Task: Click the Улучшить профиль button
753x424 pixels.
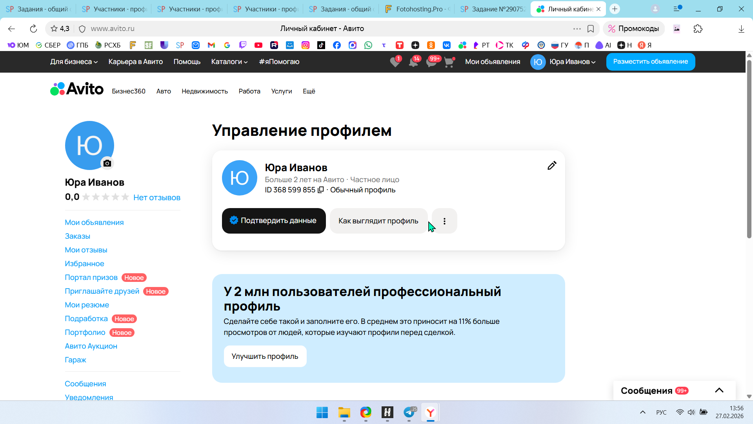Action: click(265, 356)
